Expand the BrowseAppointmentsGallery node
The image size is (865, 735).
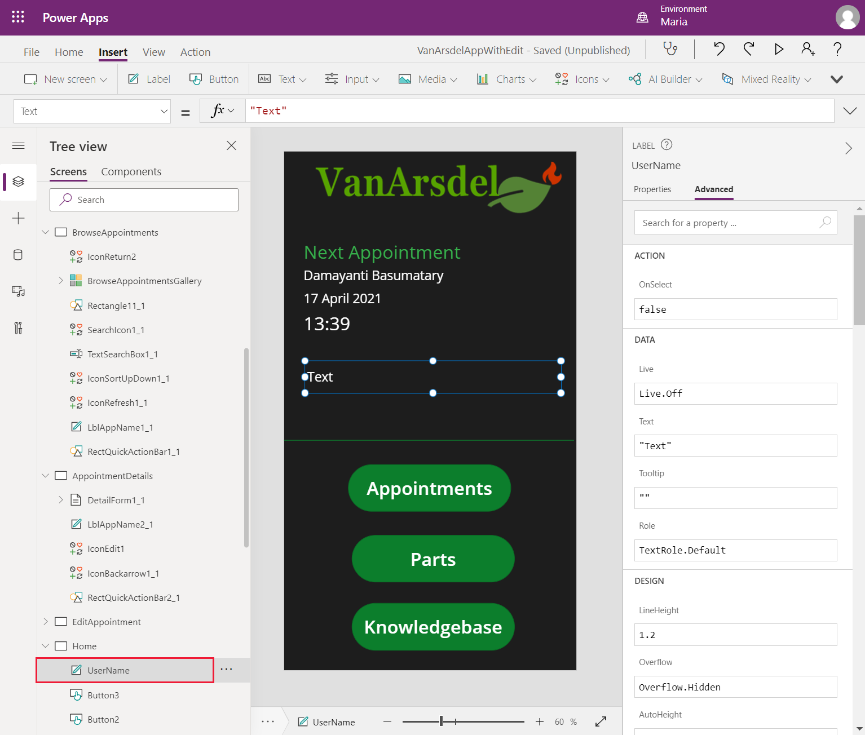[61, 281]
